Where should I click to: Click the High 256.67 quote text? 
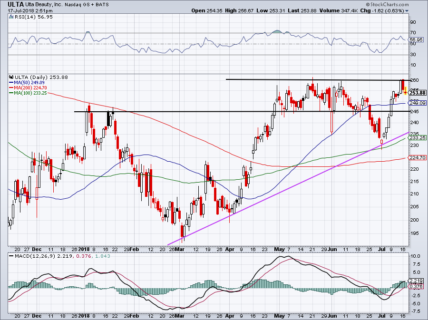point(239,10)
